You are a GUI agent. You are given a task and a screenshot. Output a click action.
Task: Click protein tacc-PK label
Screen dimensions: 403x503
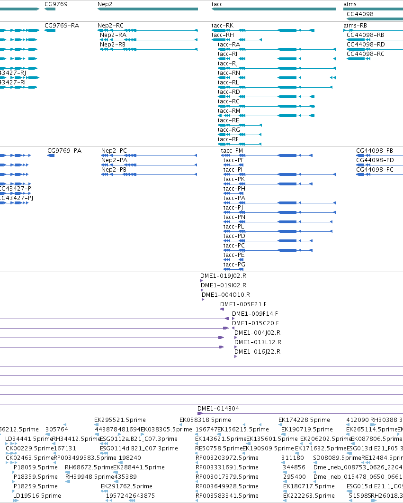click(234, 179)
